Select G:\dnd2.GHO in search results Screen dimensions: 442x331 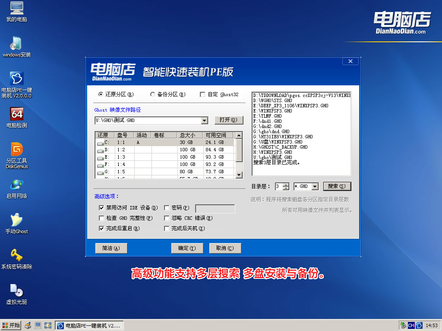coord(267,126)
